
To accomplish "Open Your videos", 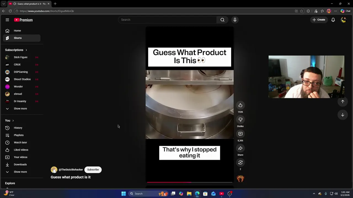I will click(22, 157).
